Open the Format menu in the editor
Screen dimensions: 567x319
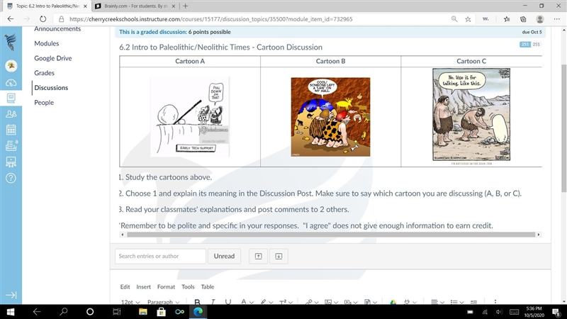[x=166, y=287]
